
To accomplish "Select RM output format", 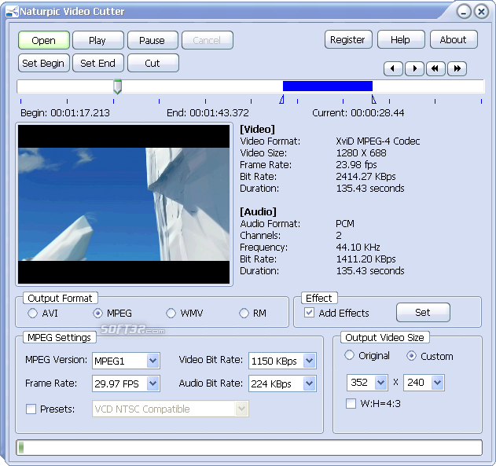I will click(x=244, y=314).
